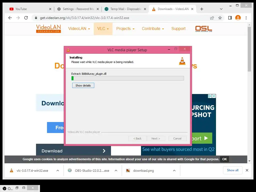The width and height of the screenshot is (256, 192).
Task: Click the Back button in Setup
Action: click(137, 138)
